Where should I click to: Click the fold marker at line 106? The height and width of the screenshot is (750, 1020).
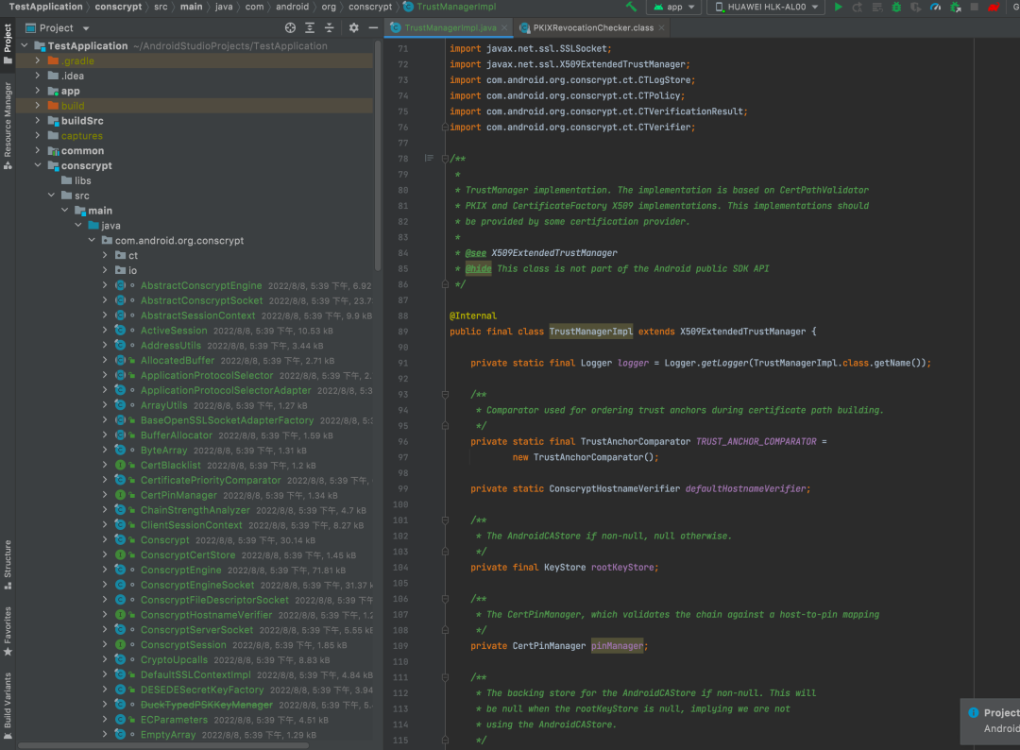(445, 599)
